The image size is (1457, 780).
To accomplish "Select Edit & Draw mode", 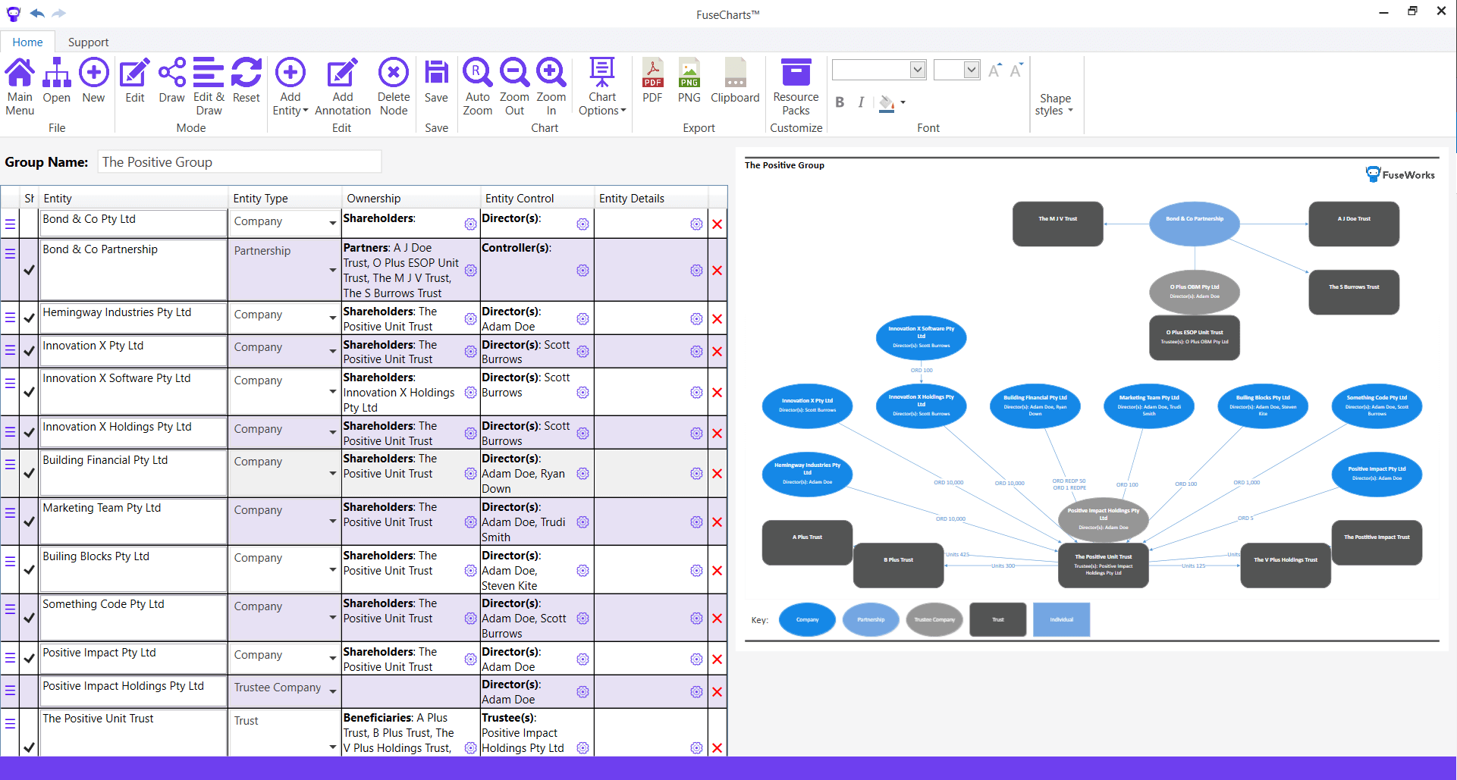I will click(209, 86).
